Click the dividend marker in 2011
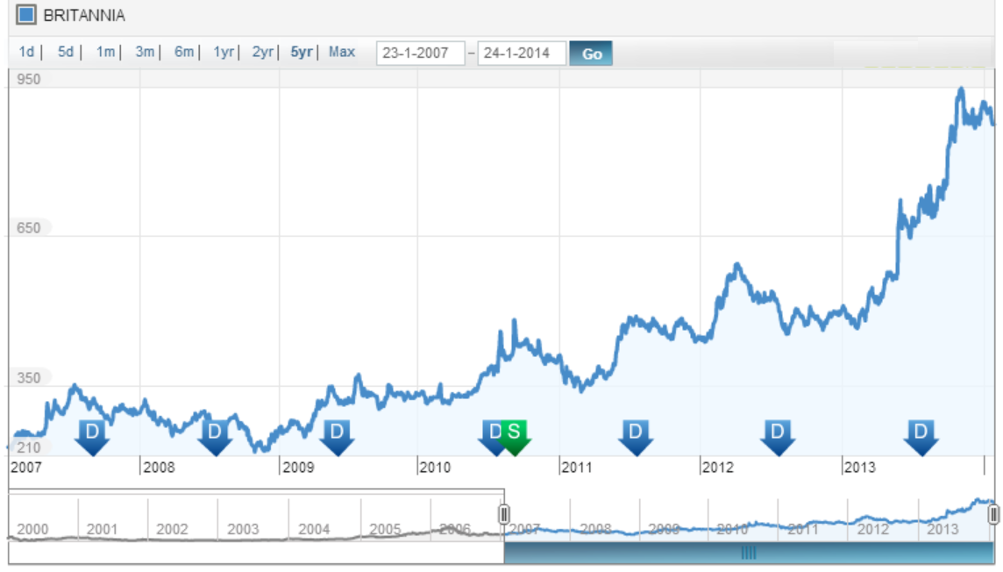This screenshot has height=572, width=1003. (636, 433)
